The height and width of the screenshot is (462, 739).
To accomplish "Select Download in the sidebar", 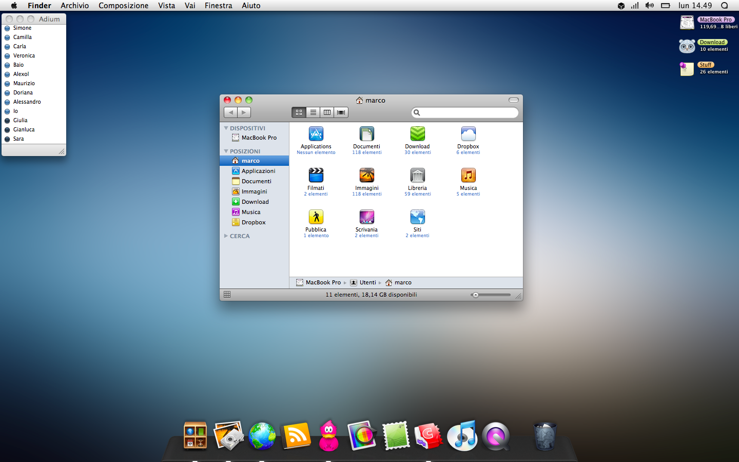I will click(x=254, y=202).
